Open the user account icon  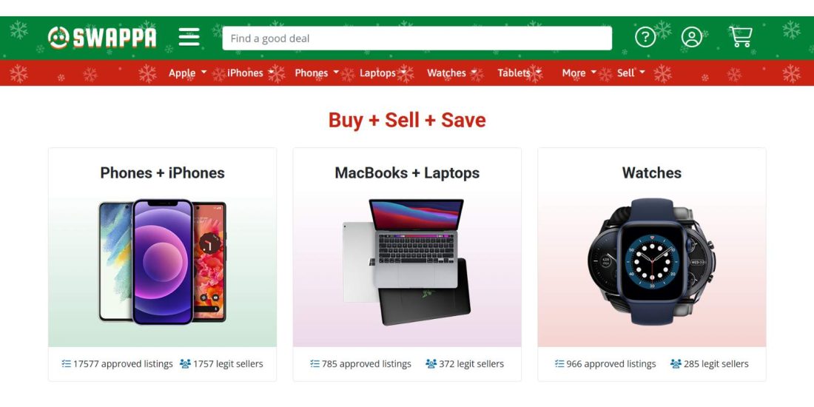(692, 37)
